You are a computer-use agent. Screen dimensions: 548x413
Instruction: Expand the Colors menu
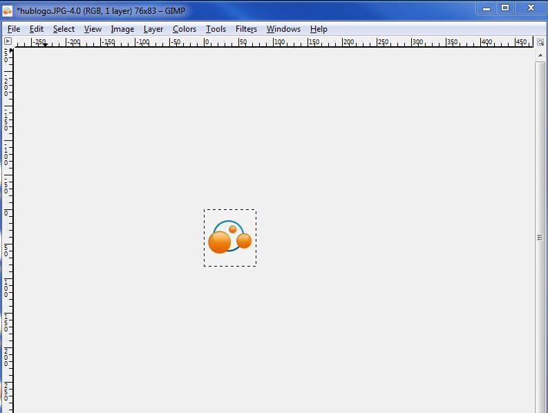click(x=185, y=29)
